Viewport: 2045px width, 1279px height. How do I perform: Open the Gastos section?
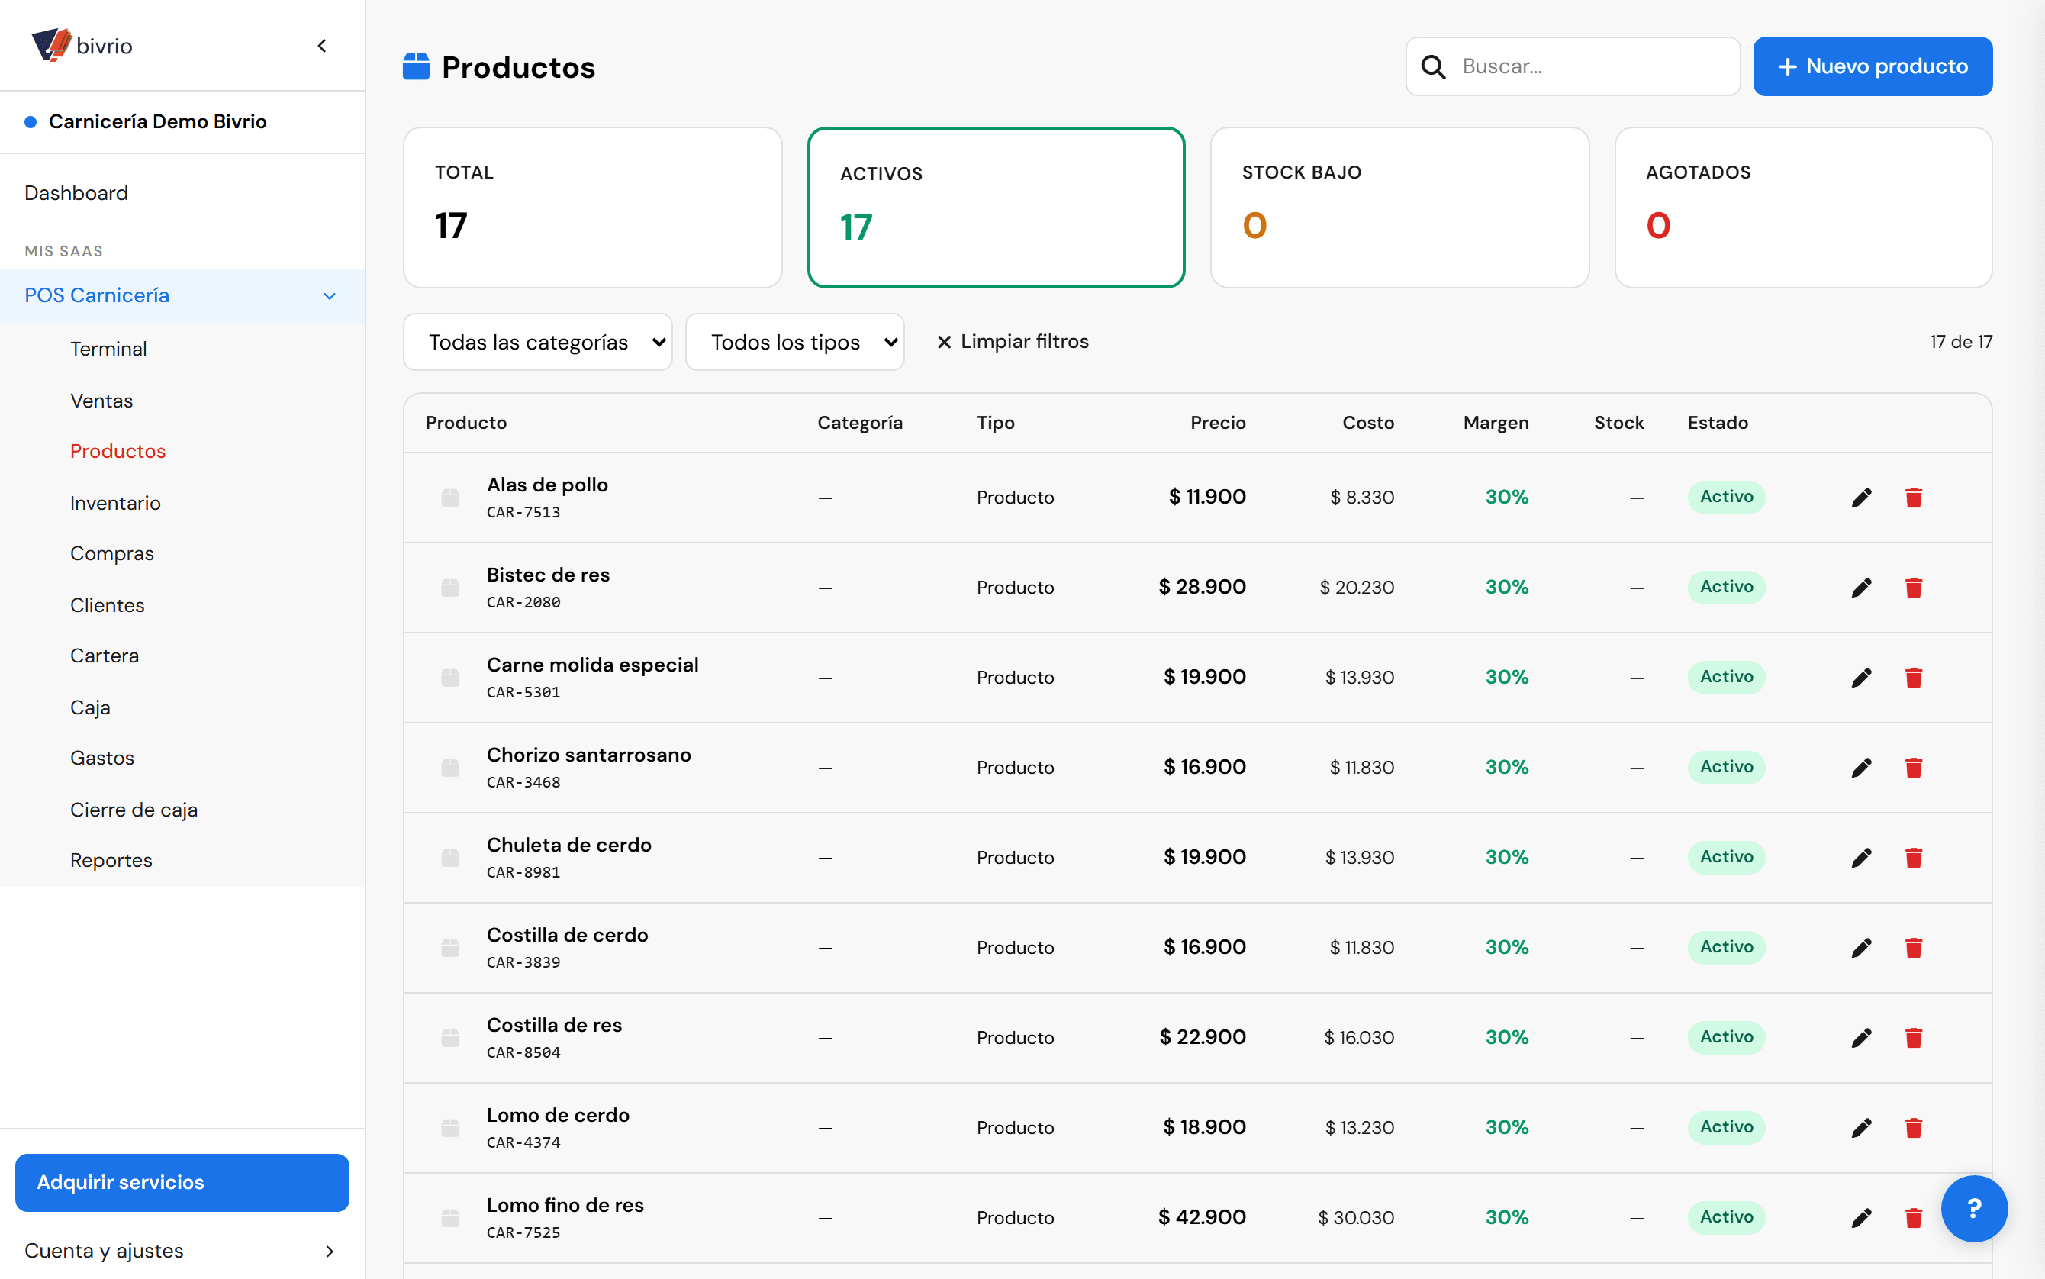(x=102, y=758)
